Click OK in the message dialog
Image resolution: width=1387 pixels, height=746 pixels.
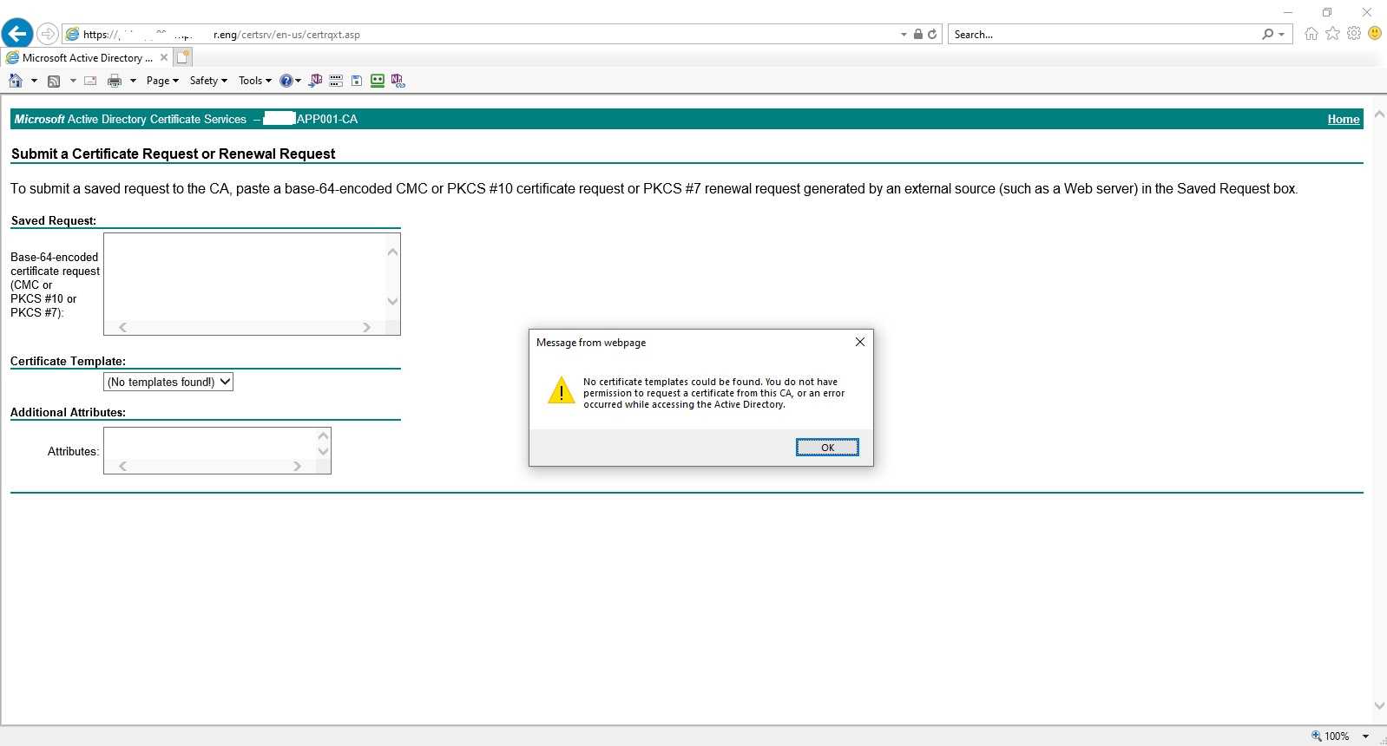click(x=827, y=448)
